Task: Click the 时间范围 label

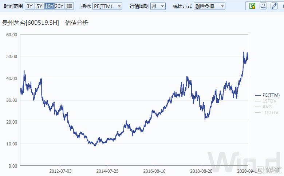Action: tap(13, 6)
